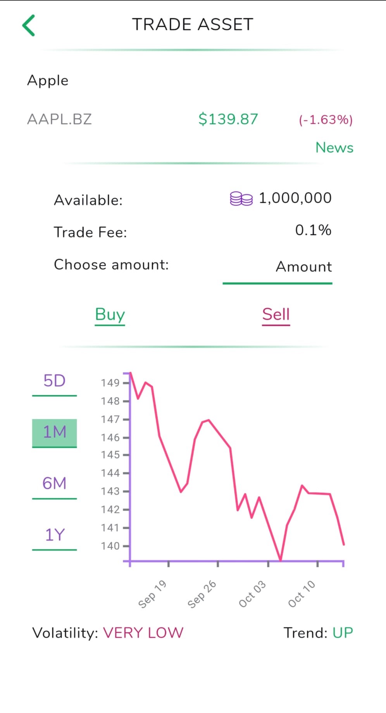The height and width of the screenshot is (713, 386).
Task: Select the 1M chart range
Action: tap(55, 432)
